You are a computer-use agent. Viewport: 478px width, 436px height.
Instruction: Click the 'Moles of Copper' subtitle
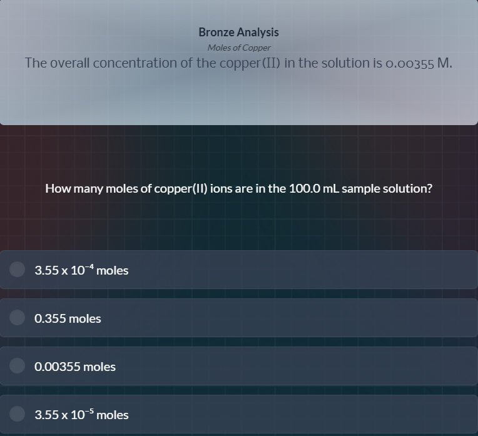238,48
